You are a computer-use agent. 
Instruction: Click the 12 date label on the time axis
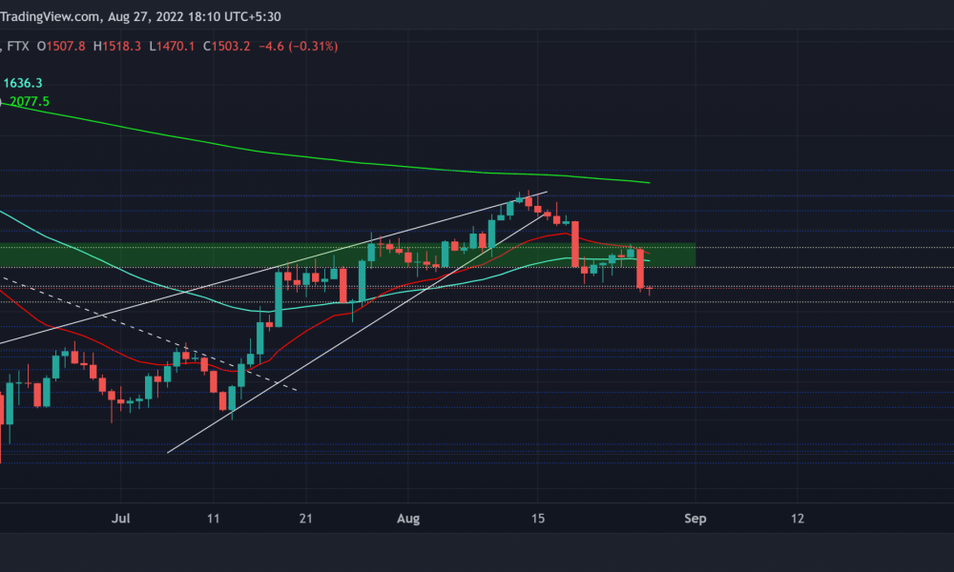click(x=797, y=519)
